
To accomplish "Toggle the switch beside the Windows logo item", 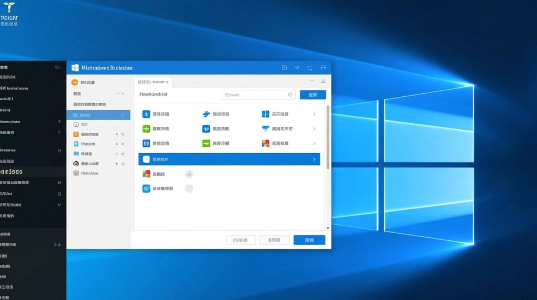I will [x=189, y=174].
